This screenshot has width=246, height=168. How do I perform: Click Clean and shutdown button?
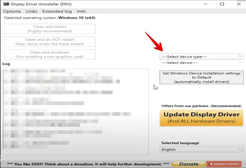50,55
